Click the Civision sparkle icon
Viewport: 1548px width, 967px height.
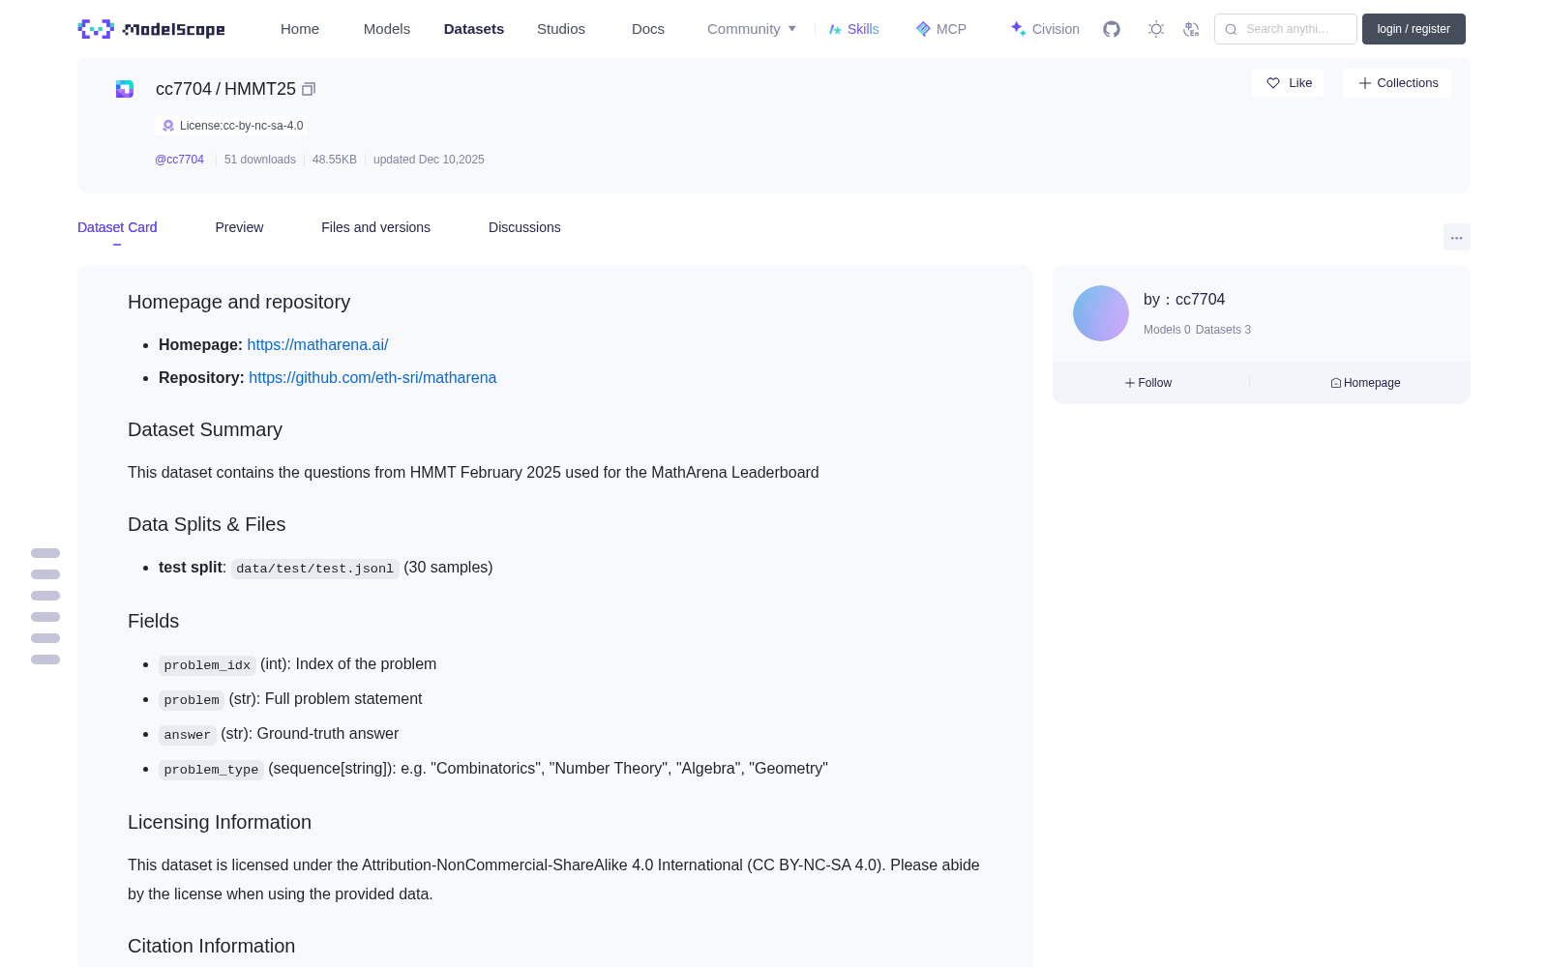pyautogui.click(x=1018, y=29)
